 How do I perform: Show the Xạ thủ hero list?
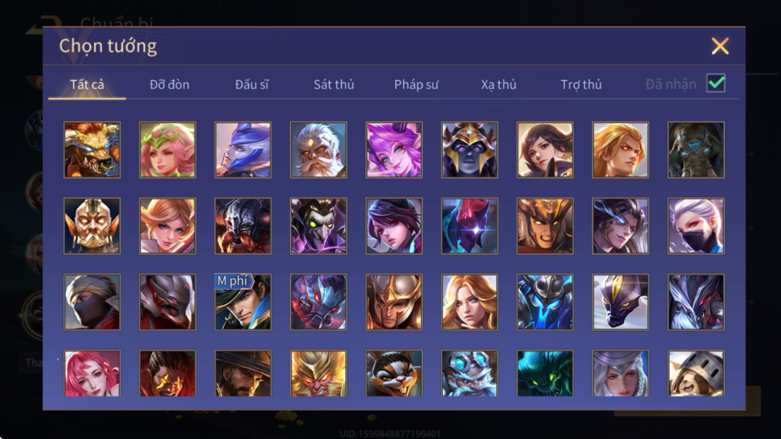pyautogui.click(x=499, y=85)
